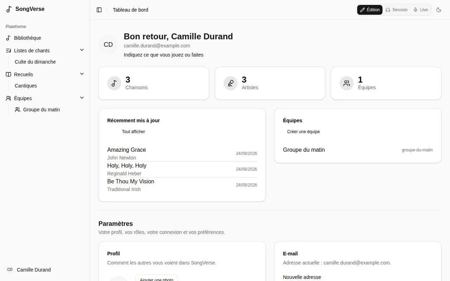Collapse the Listes de chants chevron

coord(82,50)
